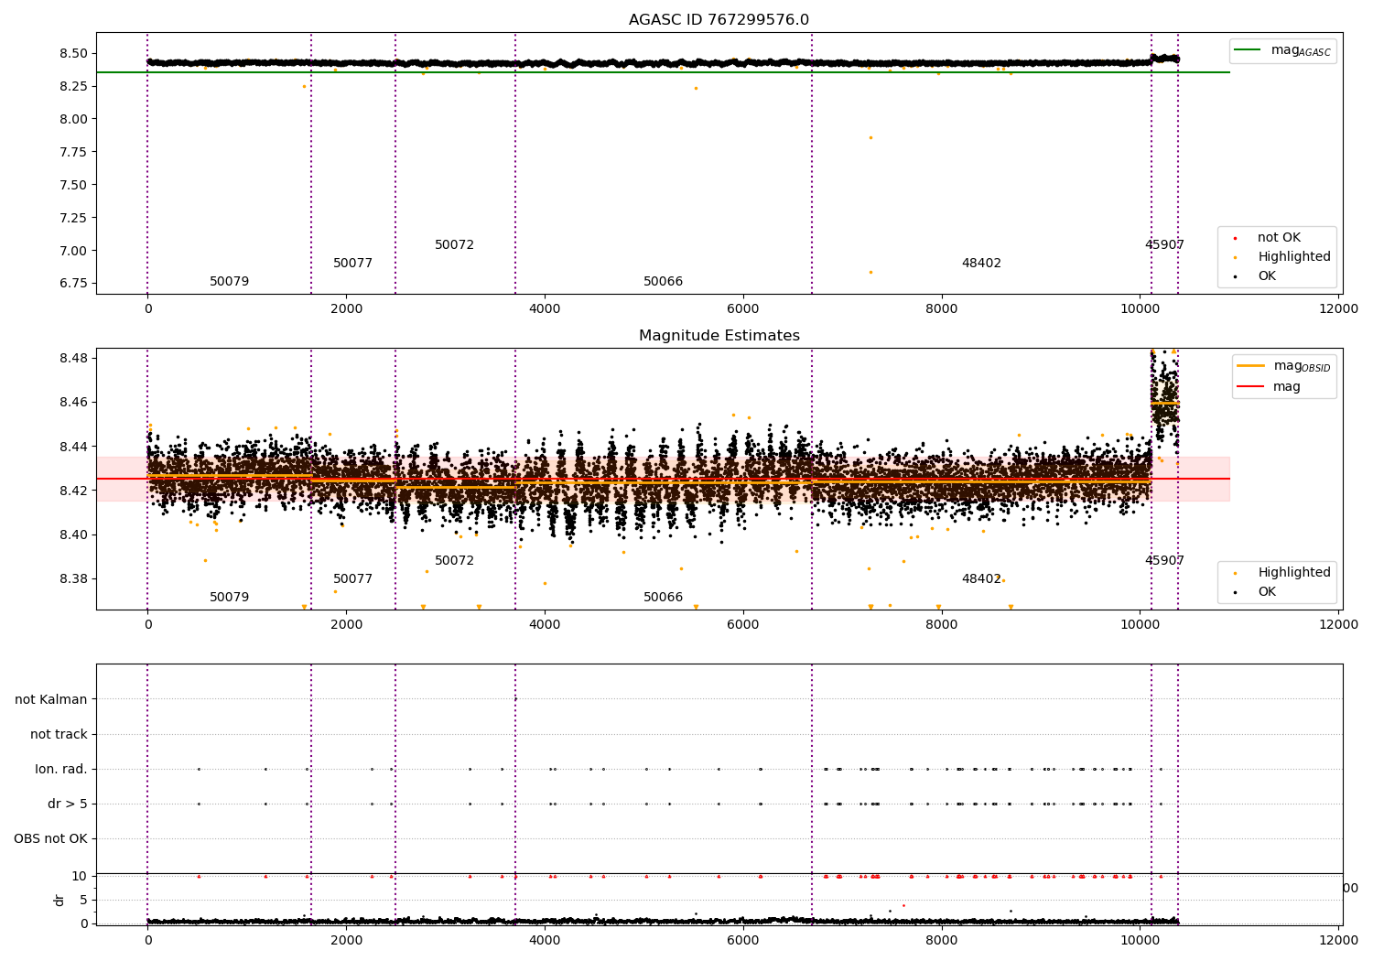Click 'OK' legend entry in Magnitude Estimates plot
The image size is (1373, 961).
[x=1255, y=592]
